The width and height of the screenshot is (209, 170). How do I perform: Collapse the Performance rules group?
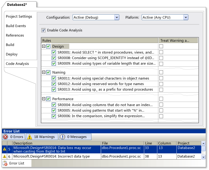tap(44, 99)
